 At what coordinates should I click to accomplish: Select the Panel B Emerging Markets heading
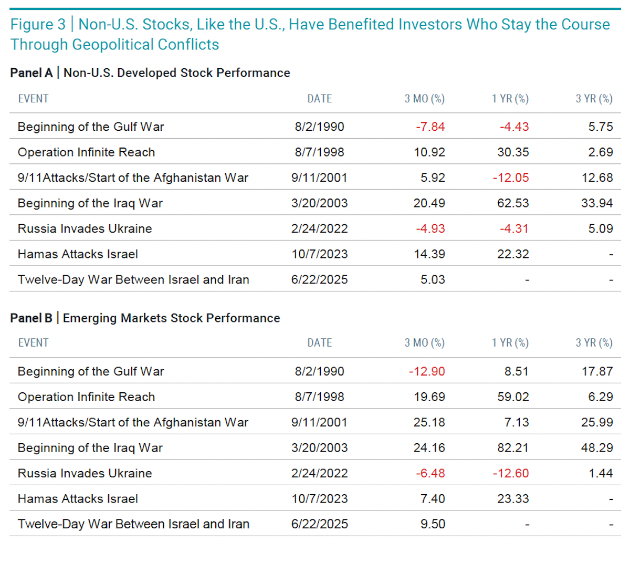click(145, 318)
